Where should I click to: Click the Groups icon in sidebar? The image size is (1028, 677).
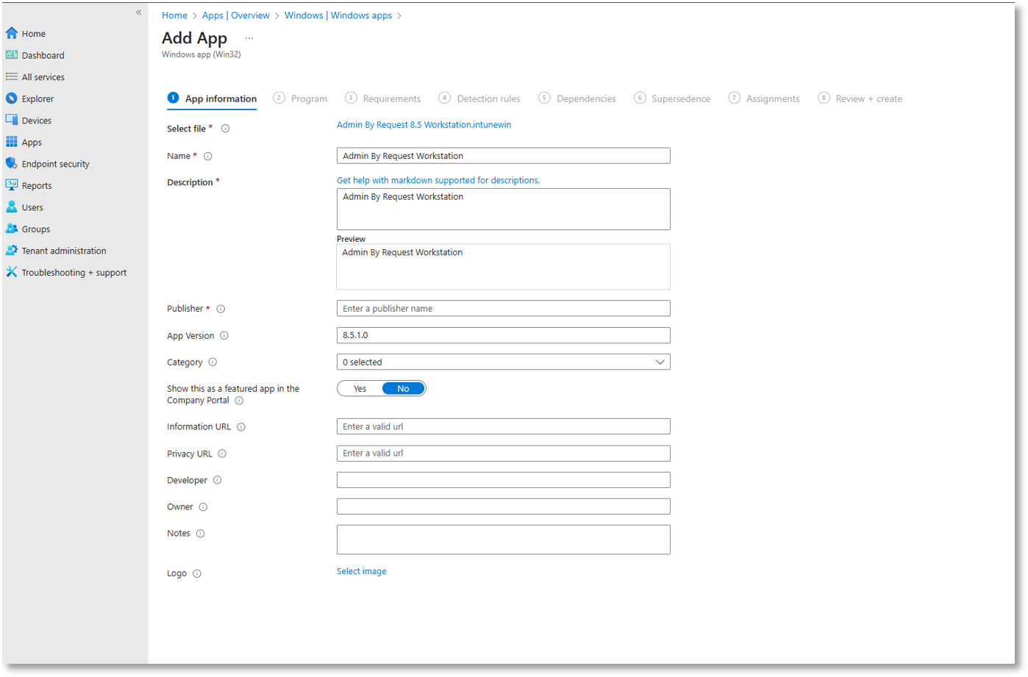pyautogui.click(x=12, y=229)
